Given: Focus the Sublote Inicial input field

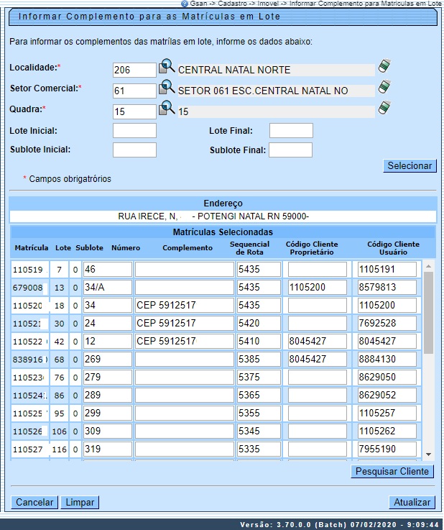Looking at the screenshot, I should pos(134,150).
